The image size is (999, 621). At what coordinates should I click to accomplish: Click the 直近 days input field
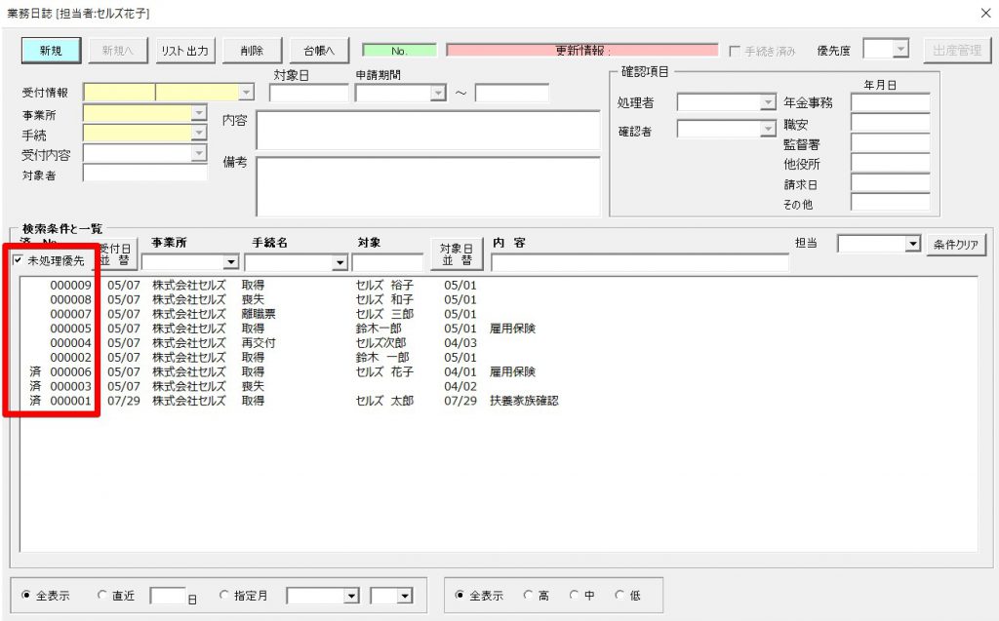(x=168, y=597)
